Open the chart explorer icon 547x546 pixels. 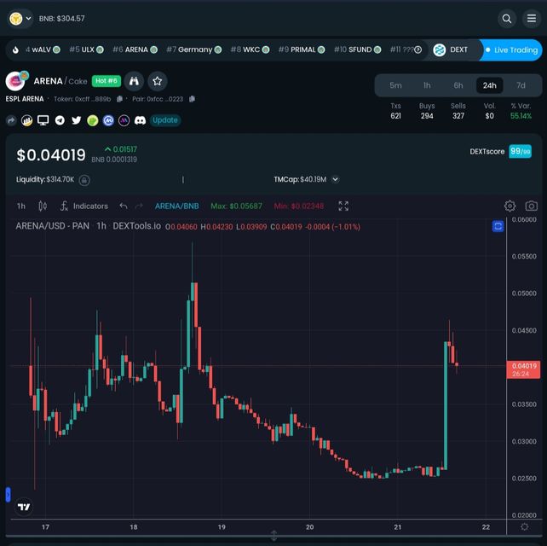coord(27,120)
